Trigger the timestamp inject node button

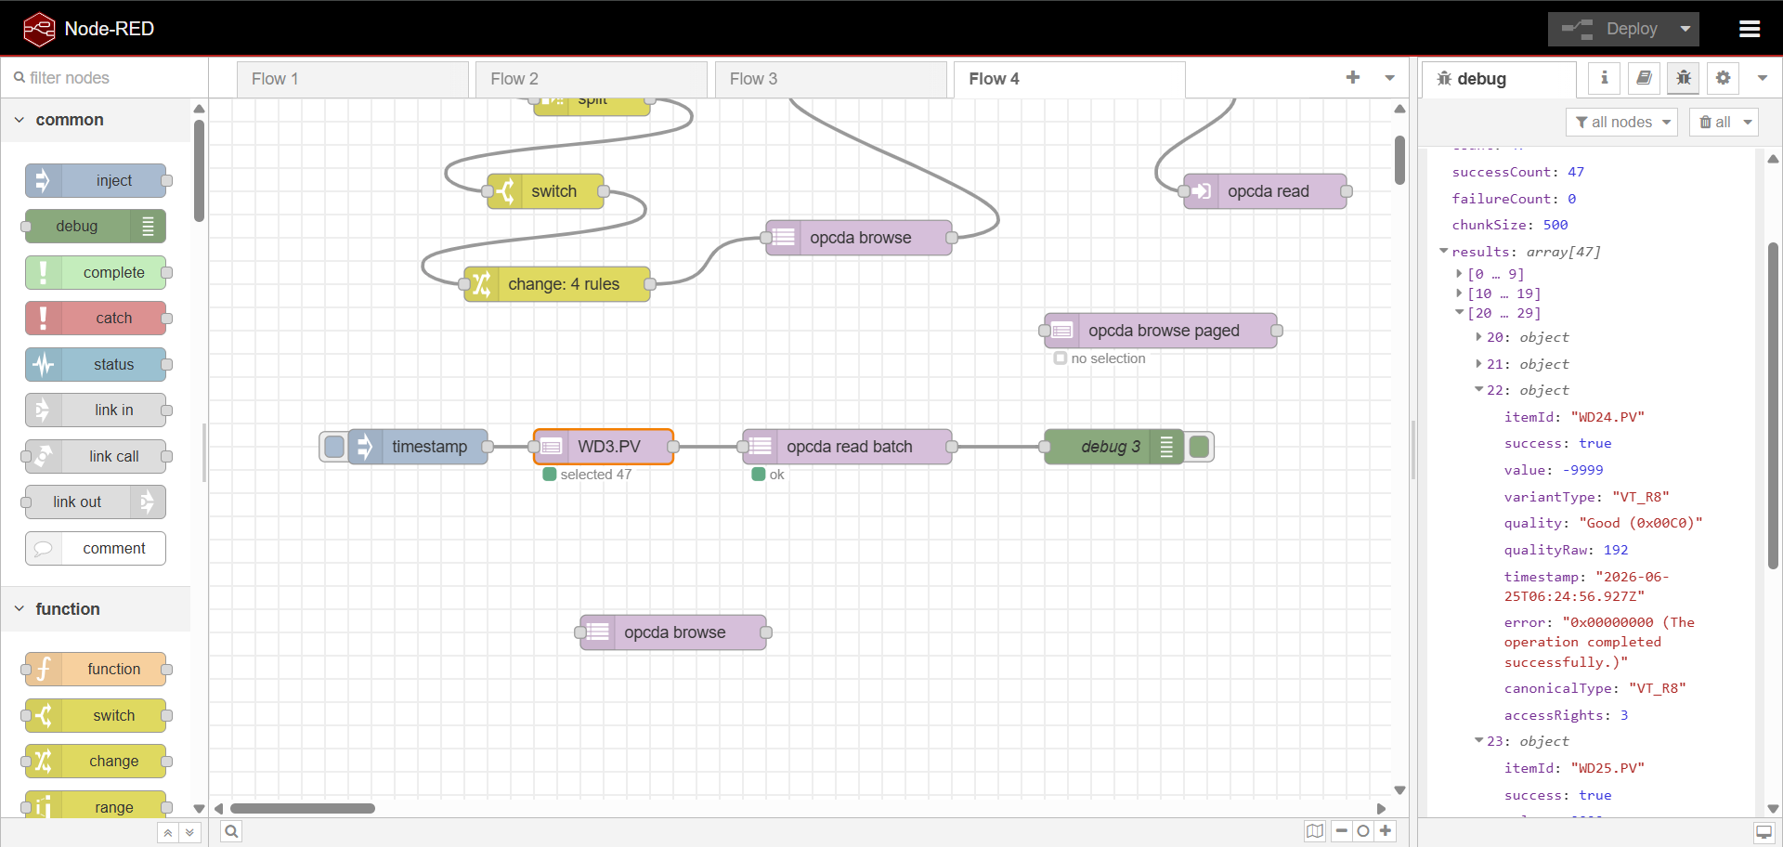click(x=334, y=447)
